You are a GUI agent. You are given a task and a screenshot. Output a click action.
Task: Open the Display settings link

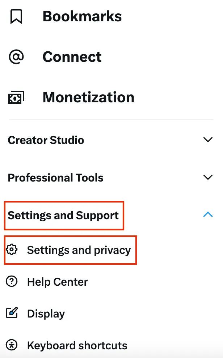pos(46,314)
